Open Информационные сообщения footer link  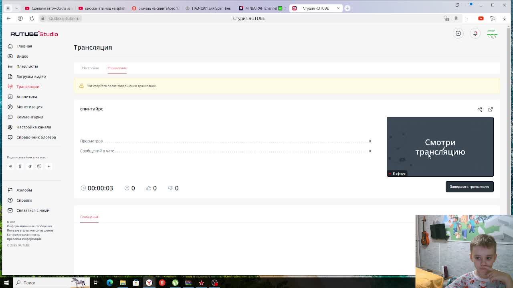coord(29,226)
